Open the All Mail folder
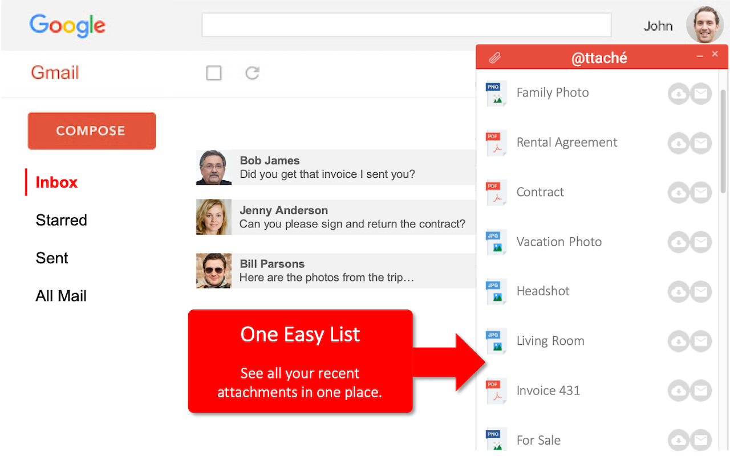Viewport: 730px width, 456px height. click(61, 295)
